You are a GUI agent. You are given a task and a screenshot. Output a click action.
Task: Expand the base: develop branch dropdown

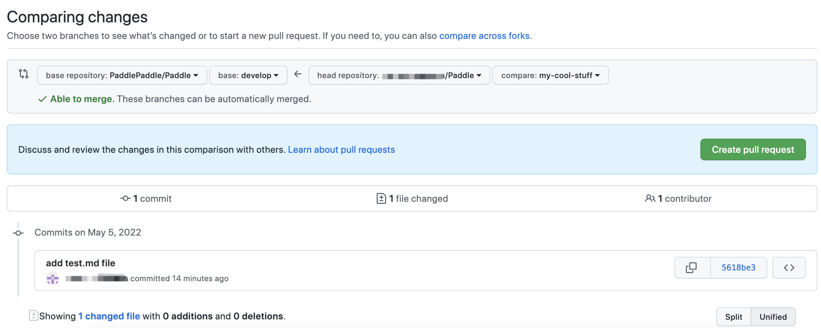click(248, 75)
